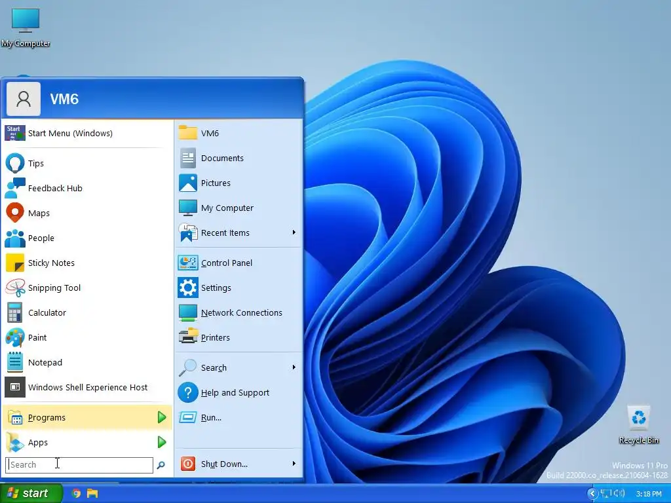Click the network tray icon
Screen dimensions: 671x503
tap(606, 493)
